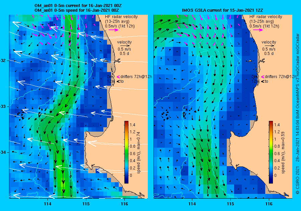Select title 'OM_an01 0-5m speed for 16-Jan-2021 00Z'
Screen dimensions: 301x211
coord(77,10)
